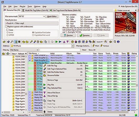
Task: Click the file list vertical scrollbar
Action: [137, 83]
